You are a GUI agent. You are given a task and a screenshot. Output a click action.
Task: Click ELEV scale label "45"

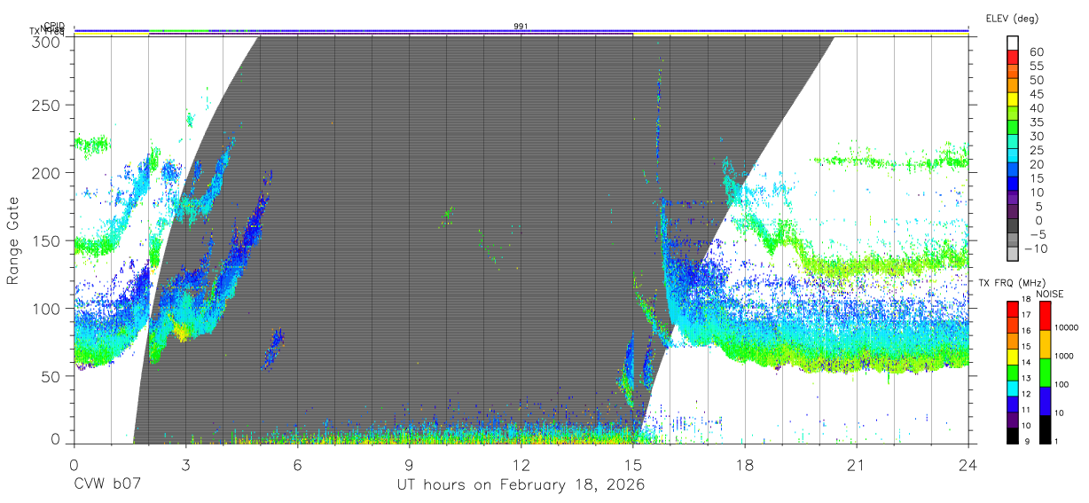[x=1037, y=94]
